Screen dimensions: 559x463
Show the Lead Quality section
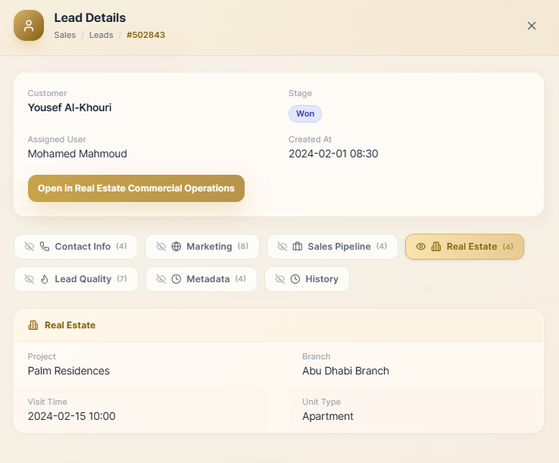click(76, 279)
